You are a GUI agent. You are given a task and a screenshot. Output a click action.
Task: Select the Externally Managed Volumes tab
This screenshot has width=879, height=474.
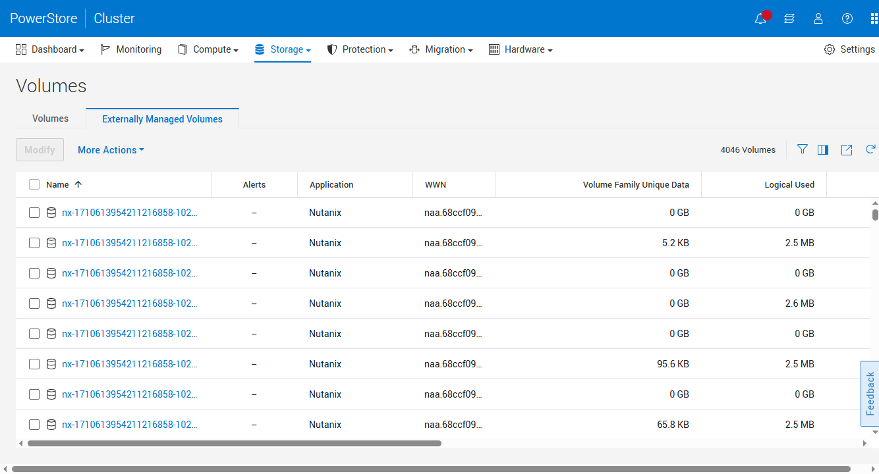(162, 119)
